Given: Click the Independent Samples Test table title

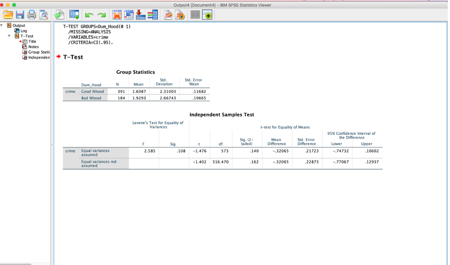Looking at the screenshot, I should click(x=222, y=114).
